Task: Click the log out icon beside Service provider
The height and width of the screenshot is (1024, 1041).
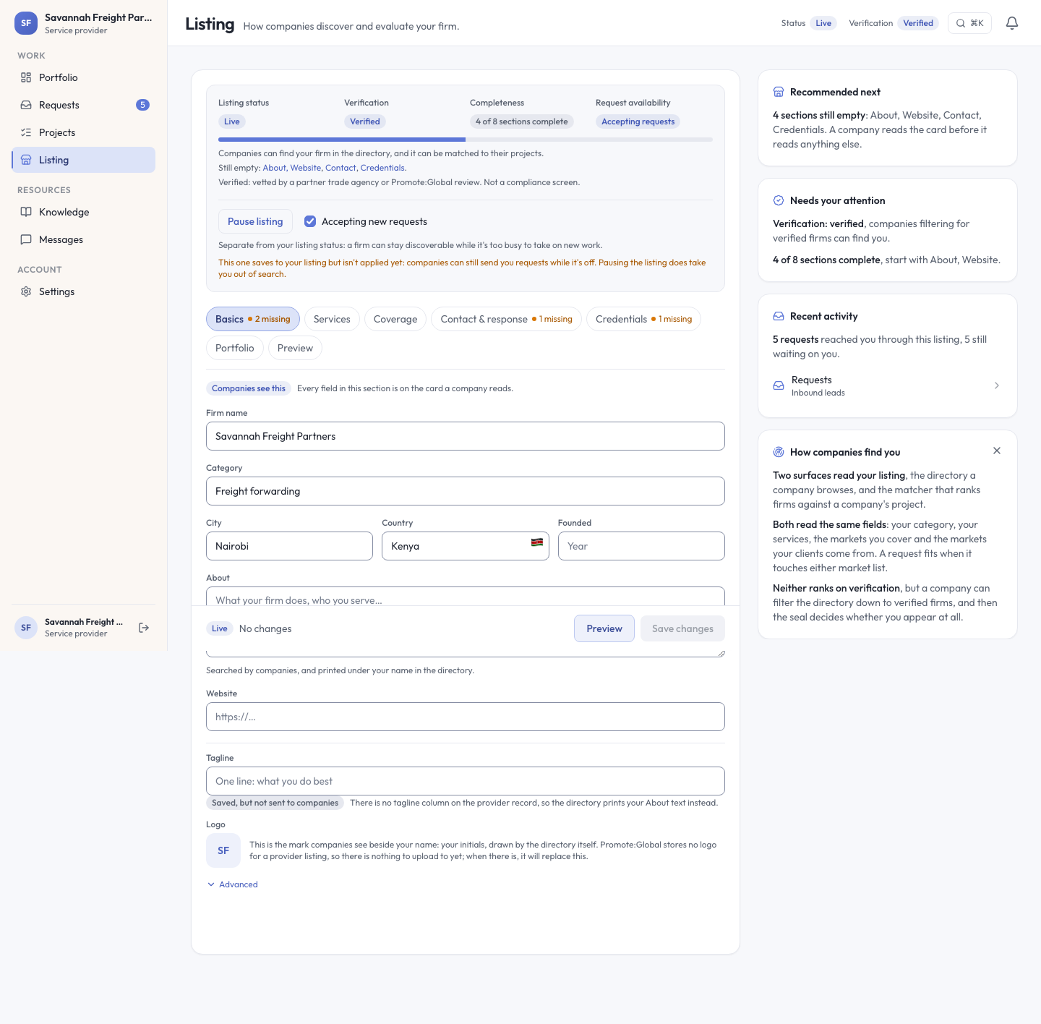Action: coord(144,628)
